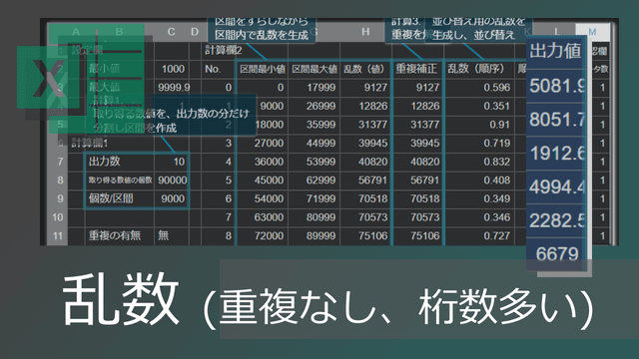Click cell with value 89999
This screenshot has height=359, width=639.
(x=315, y=235)
